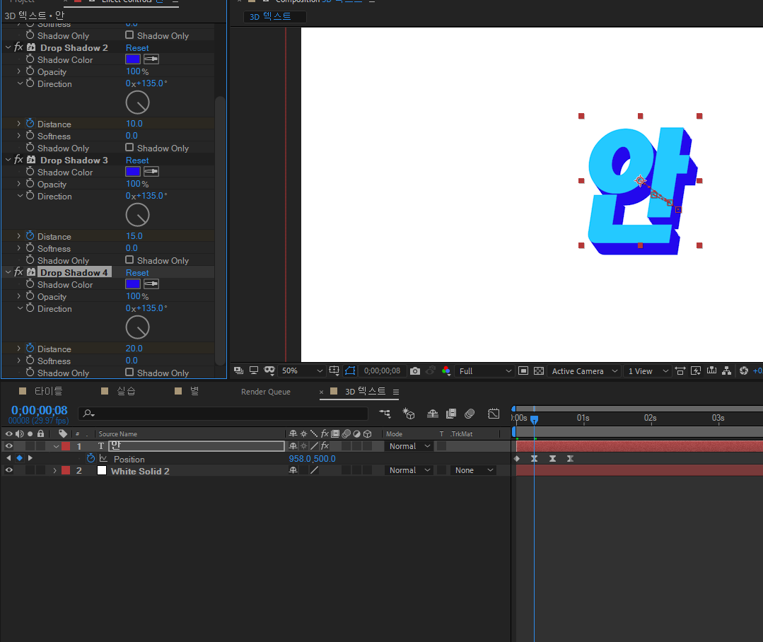This screenshot has width=763, height=642.
Task: Toggle Position property stopwatch
Action: coord(91,458)
